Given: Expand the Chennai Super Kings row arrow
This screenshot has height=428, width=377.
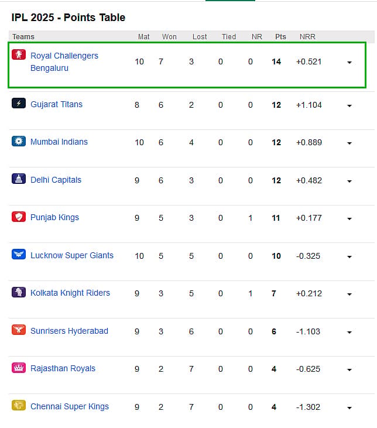Looking at the screenshot, I should tap(349, 408).
